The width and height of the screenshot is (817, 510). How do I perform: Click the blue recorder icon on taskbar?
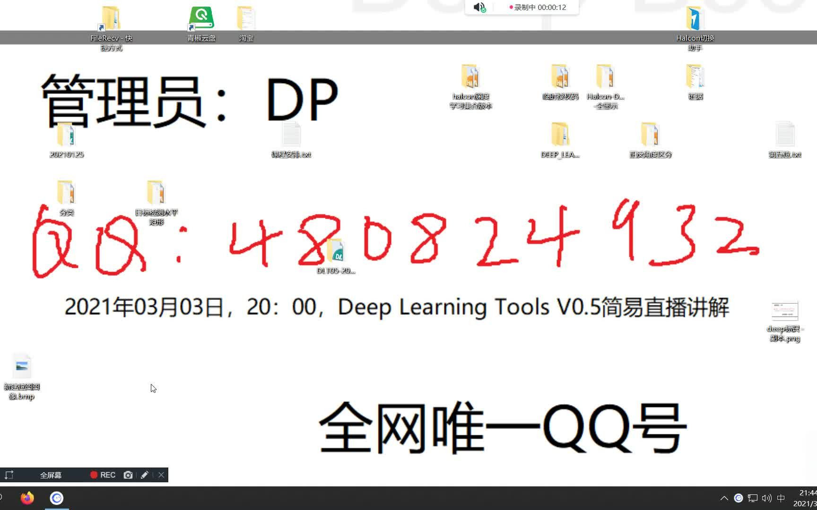tap(56, 498)
